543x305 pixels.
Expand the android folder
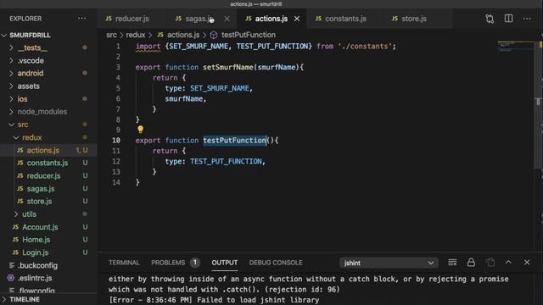click(31, 74)
